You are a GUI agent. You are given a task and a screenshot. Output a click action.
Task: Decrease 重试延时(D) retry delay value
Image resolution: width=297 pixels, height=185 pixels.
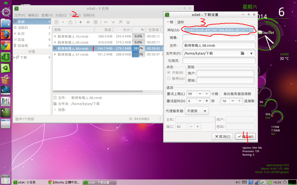tap(200, 101)
